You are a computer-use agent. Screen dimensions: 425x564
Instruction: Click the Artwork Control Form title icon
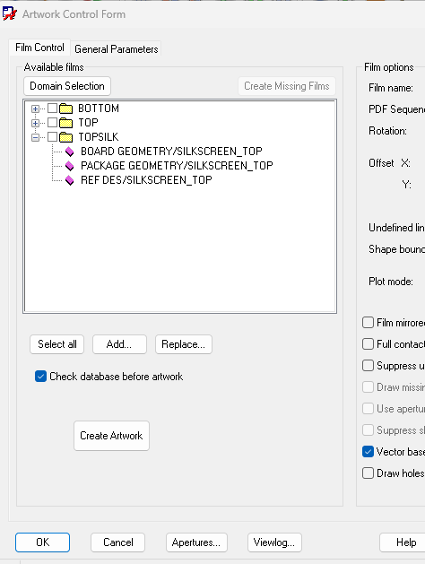click(9, 13)
